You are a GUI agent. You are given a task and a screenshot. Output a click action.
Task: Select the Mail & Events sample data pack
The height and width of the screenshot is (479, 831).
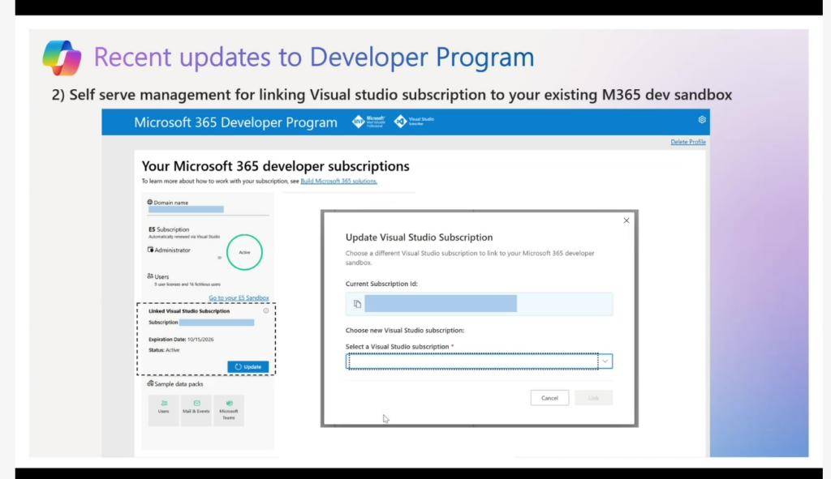pos(196,408)
